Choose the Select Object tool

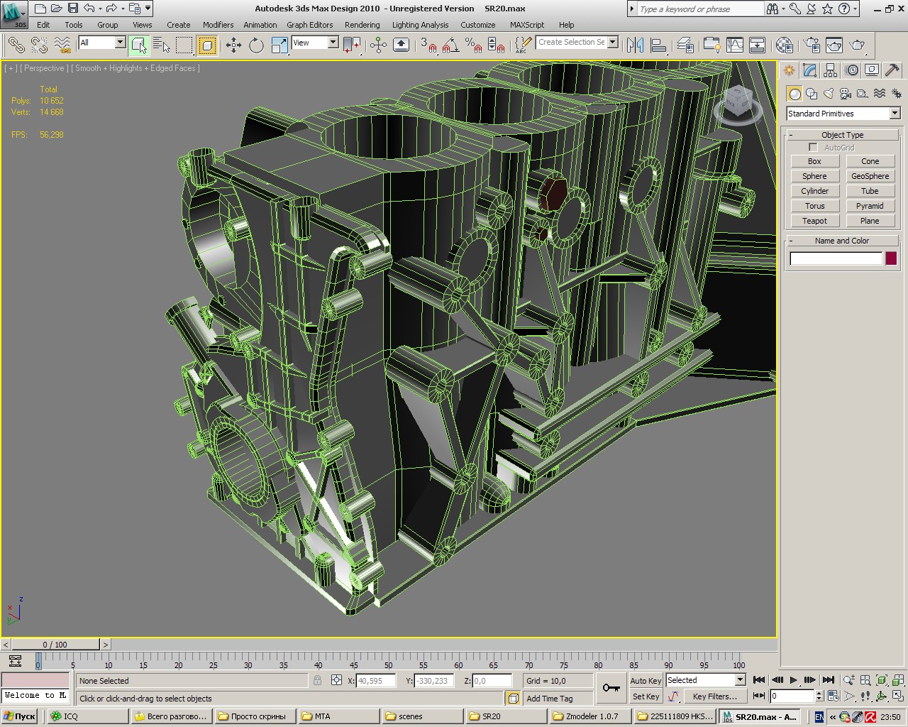pyautogui.click(x=139, y=45)
